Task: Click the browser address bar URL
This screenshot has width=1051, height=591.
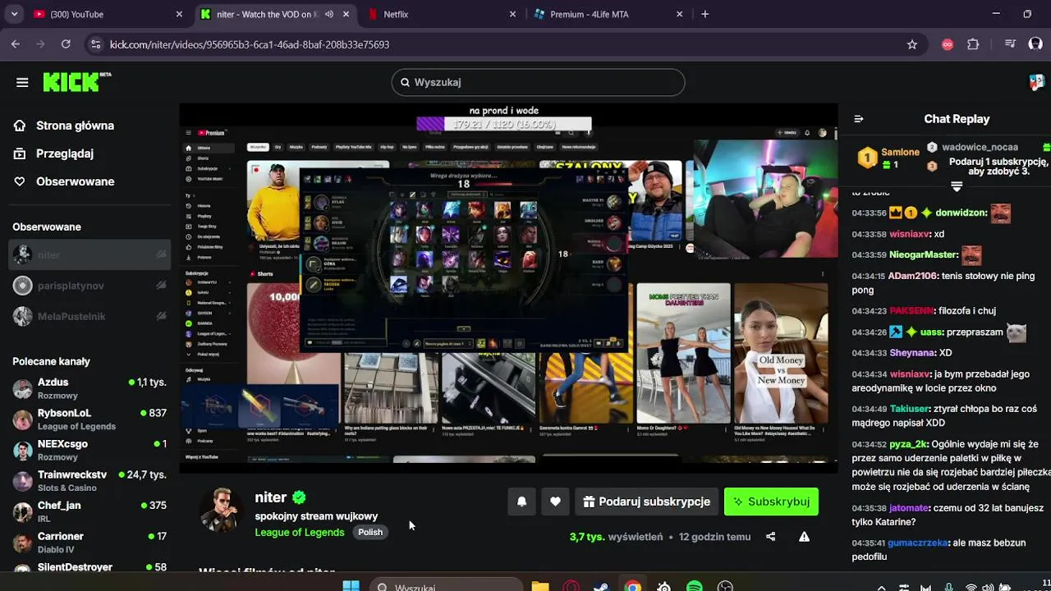Action: point(250,44)
